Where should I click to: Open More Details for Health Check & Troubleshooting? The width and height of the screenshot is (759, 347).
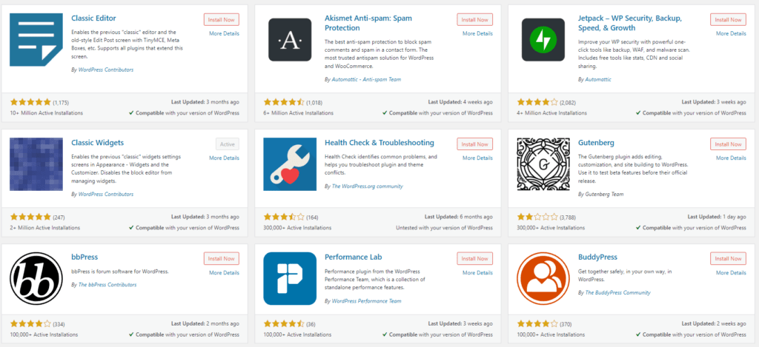click(x=477, y=158)
